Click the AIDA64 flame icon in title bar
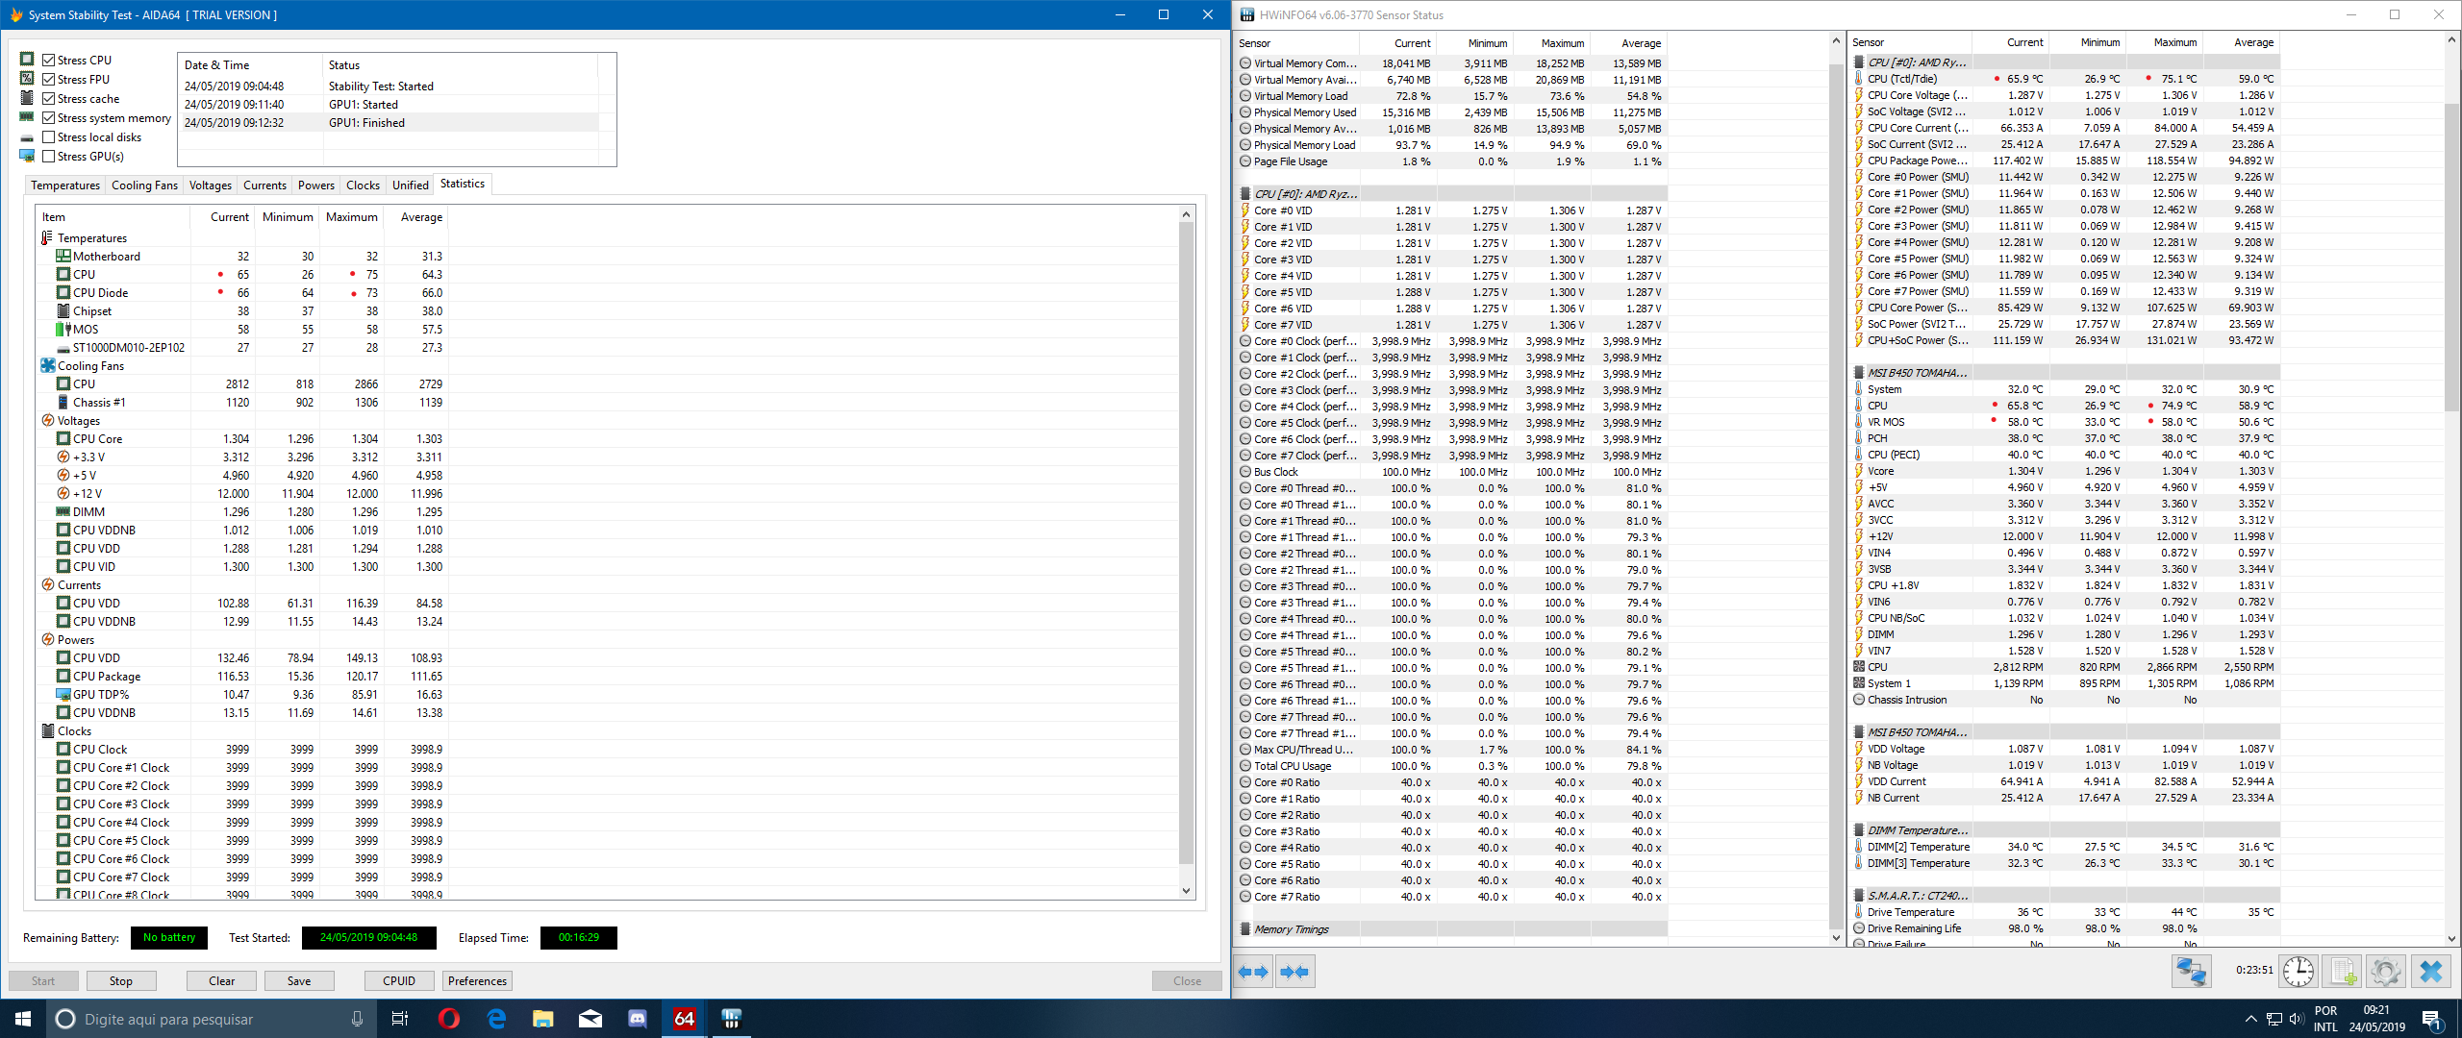 coord(16,14)
